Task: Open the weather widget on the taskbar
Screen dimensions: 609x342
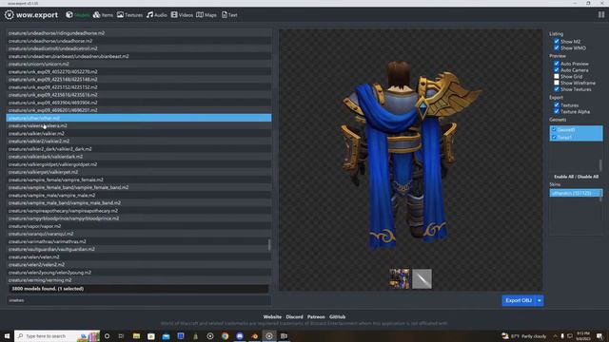Action: 524,335
